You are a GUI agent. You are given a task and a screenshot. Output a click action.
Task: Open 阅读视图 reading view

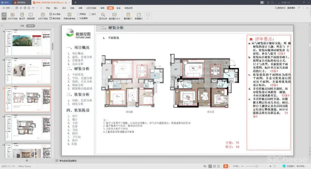tap(30, 16)
